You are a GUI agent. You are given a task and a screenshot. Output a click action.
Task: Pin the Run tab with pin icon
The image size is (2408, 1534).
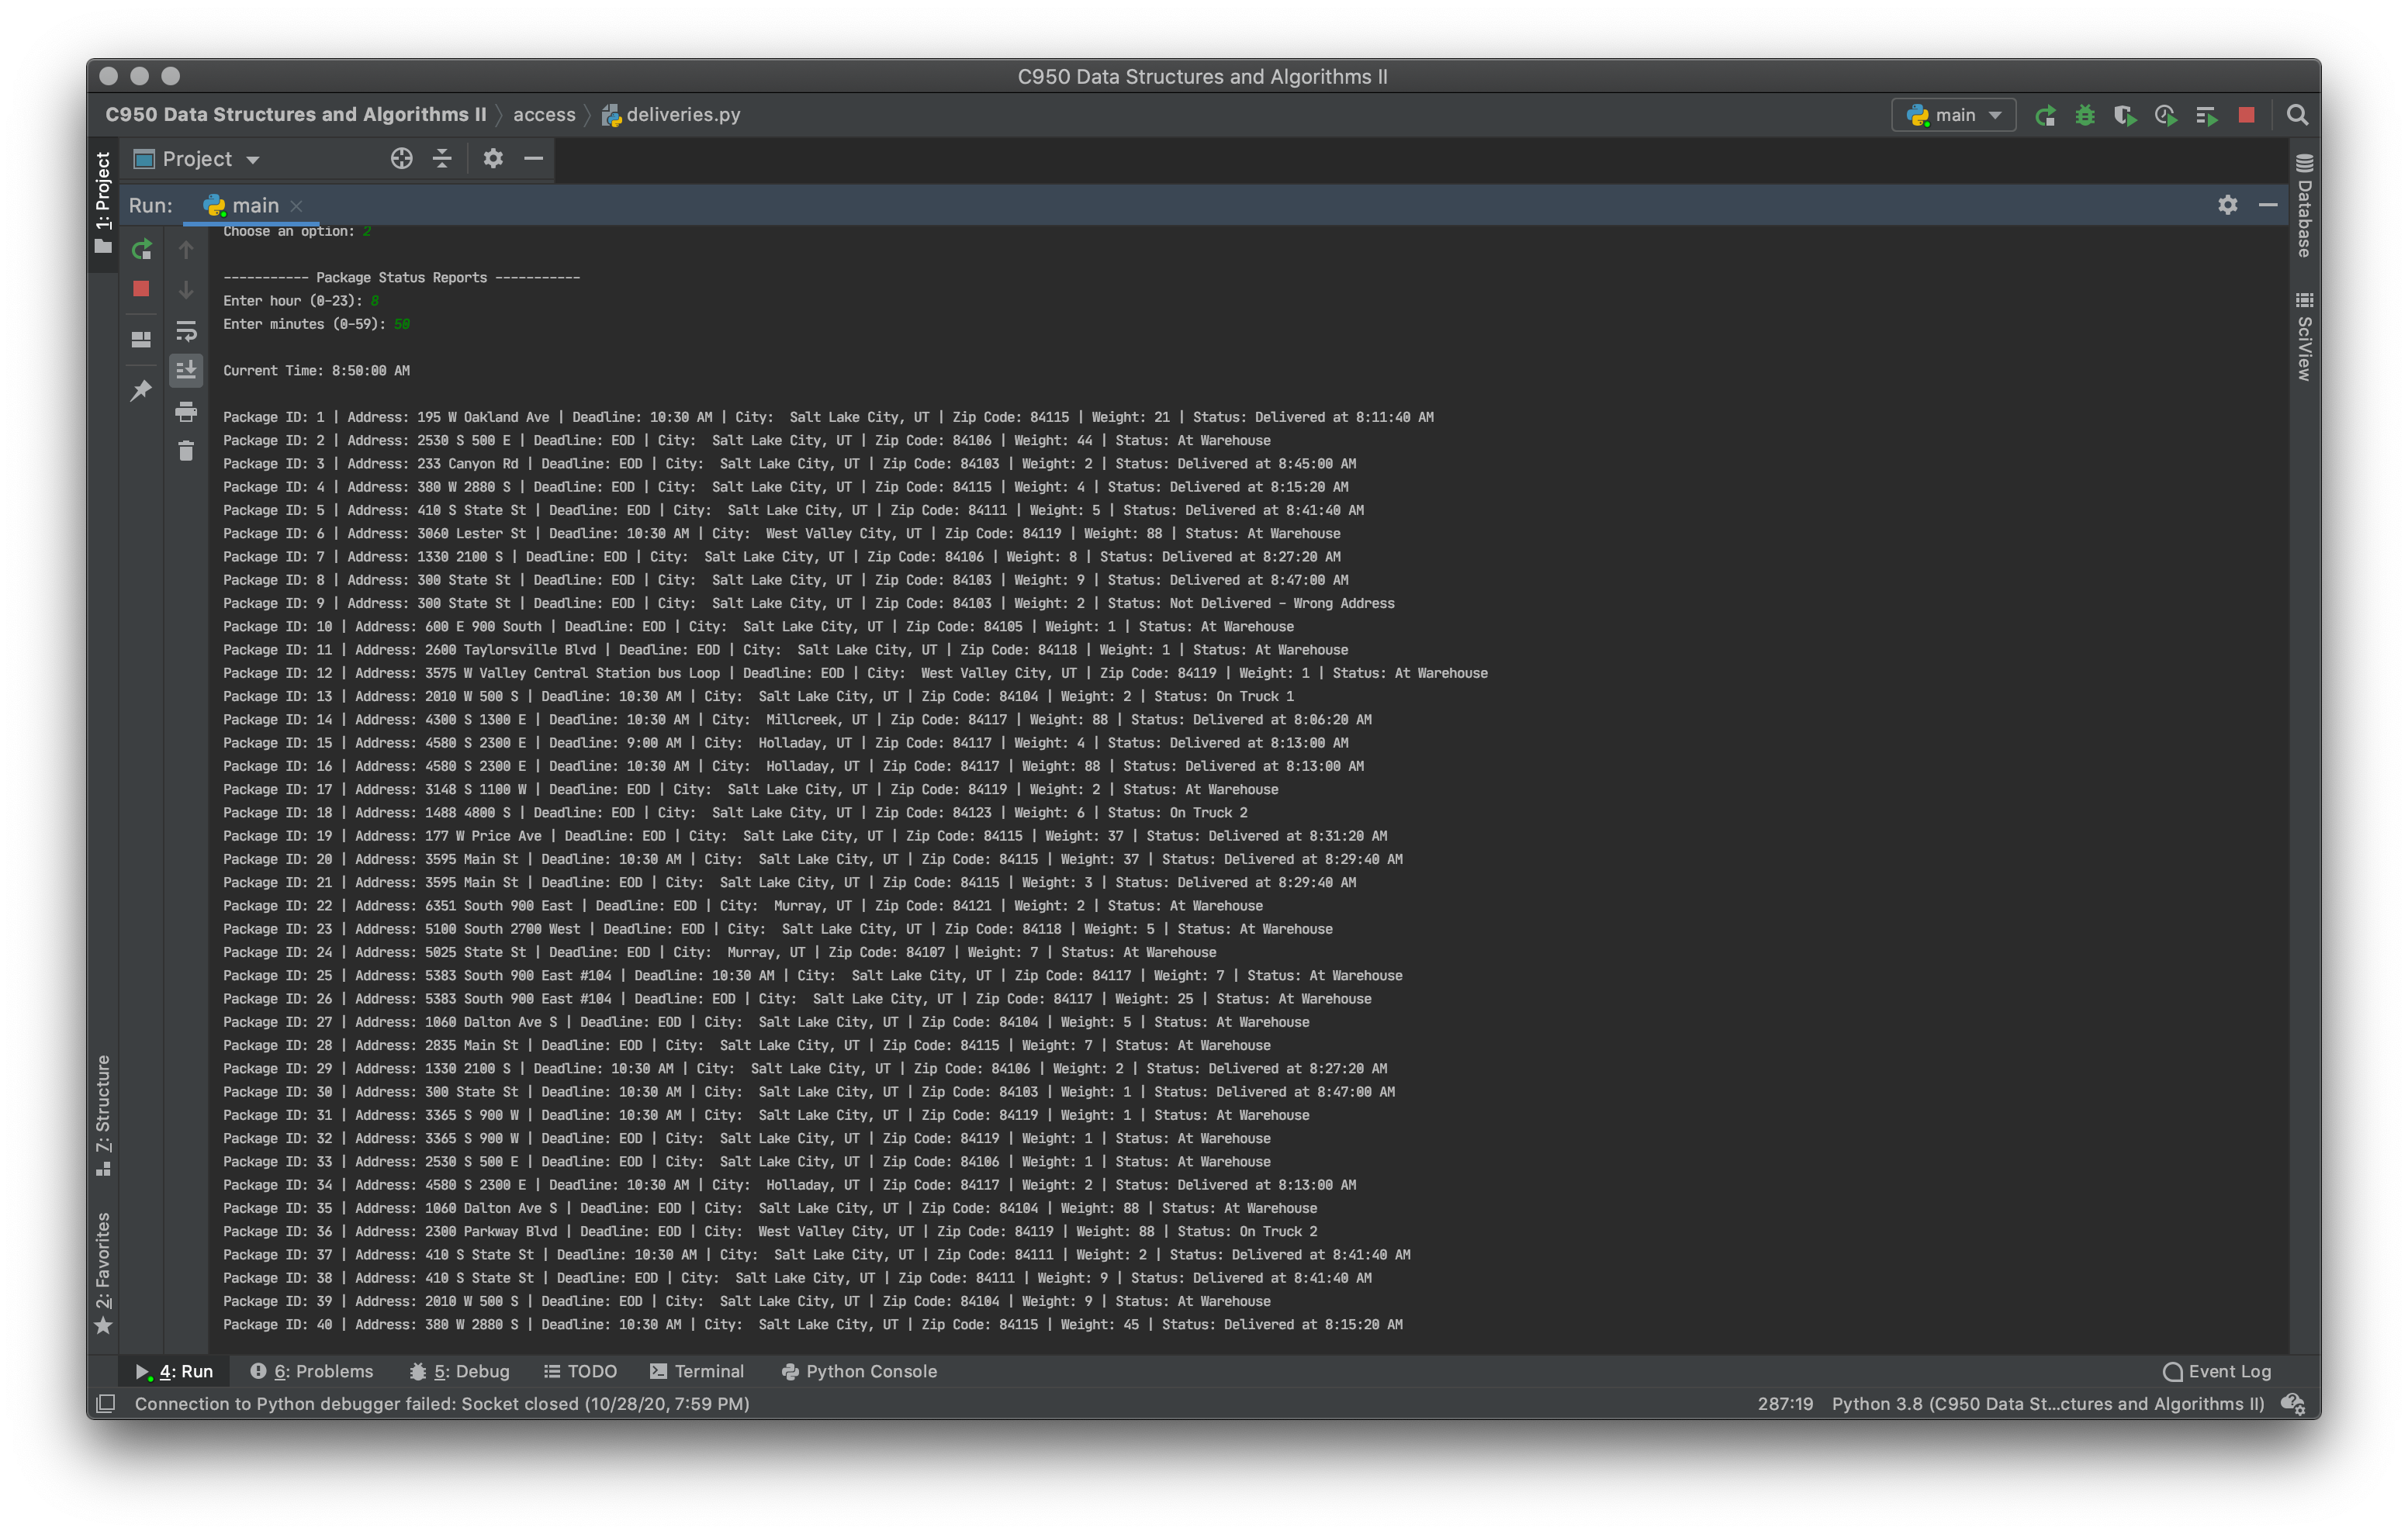(141, 390)
